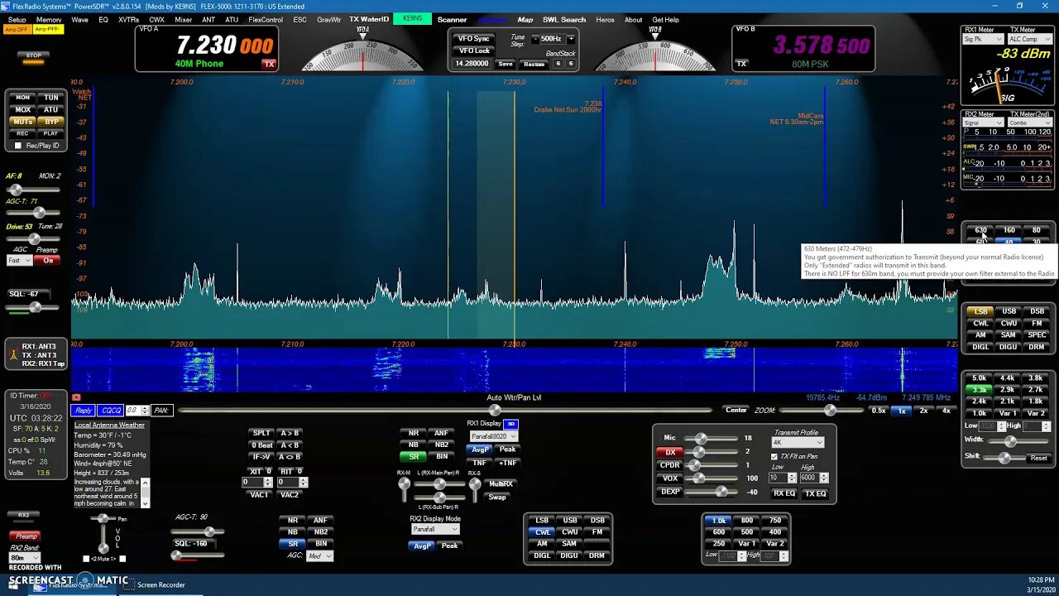Image resolution: width=1059 pixels, height=596 pixels.
Task: Copy VFO A to B
Action: 290,433
